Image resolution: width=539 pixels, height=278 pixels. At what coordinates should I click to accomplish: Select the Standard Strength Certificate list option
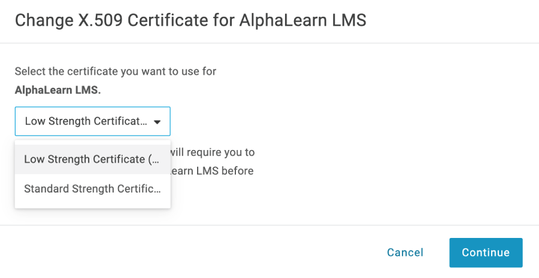pyautogui.click(x=92, y=189)
